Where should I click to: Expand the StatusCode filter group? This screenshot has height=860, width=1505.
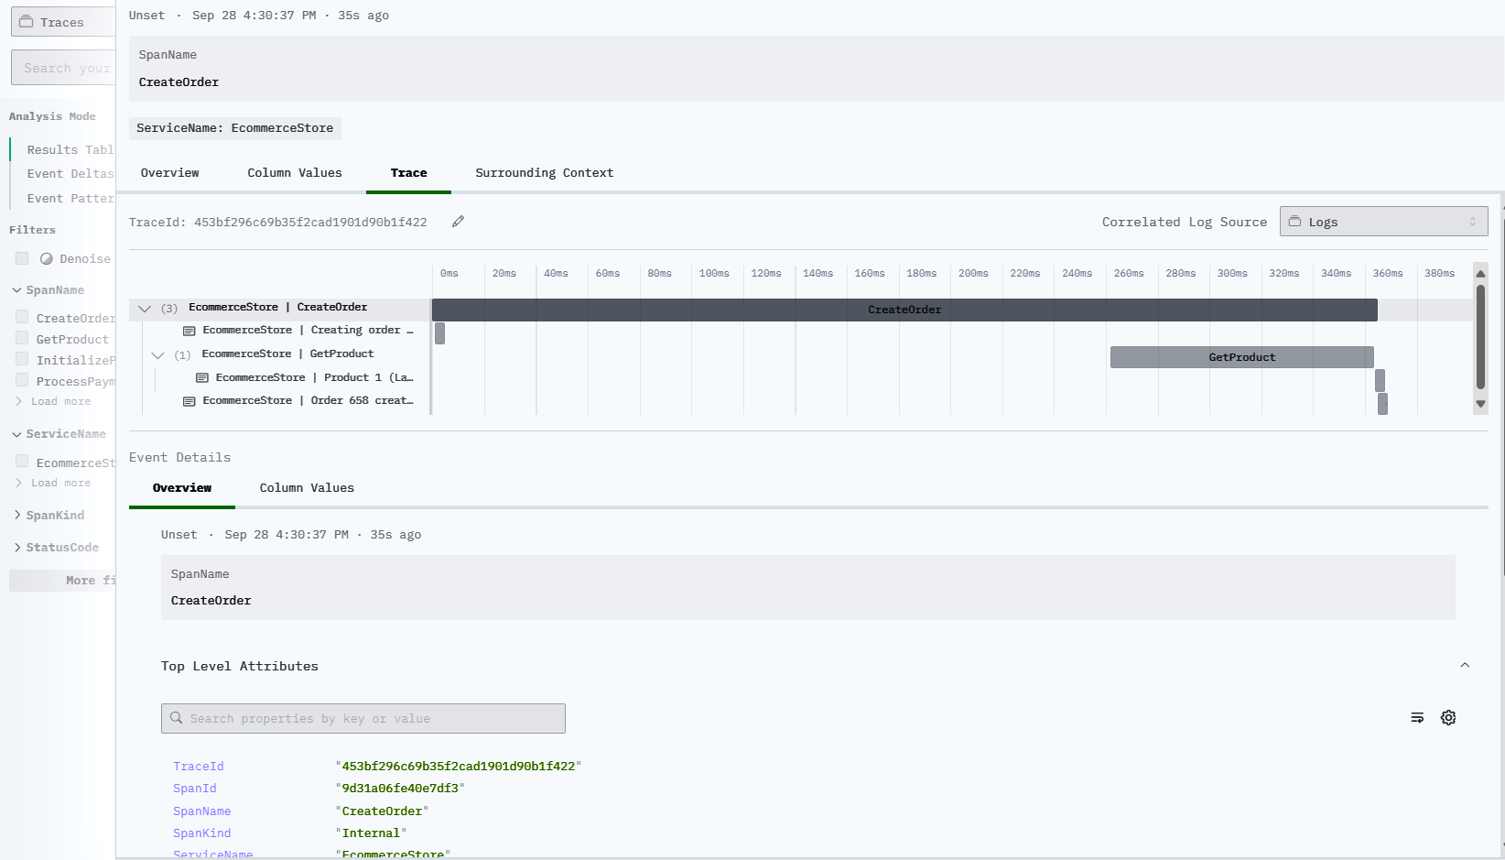click(58, 548)
